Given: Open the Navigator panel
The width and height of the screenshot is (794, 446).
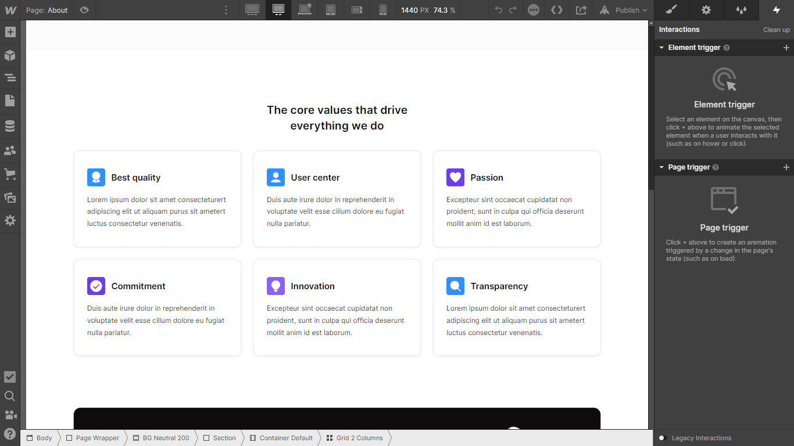Looking at the screenshot, I should tap(9, 77).
